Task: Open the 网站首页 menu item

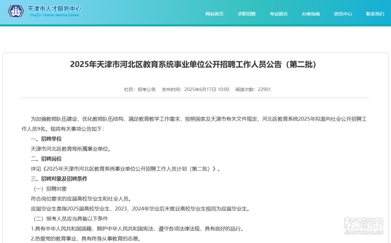Action: tap(214, 14)
